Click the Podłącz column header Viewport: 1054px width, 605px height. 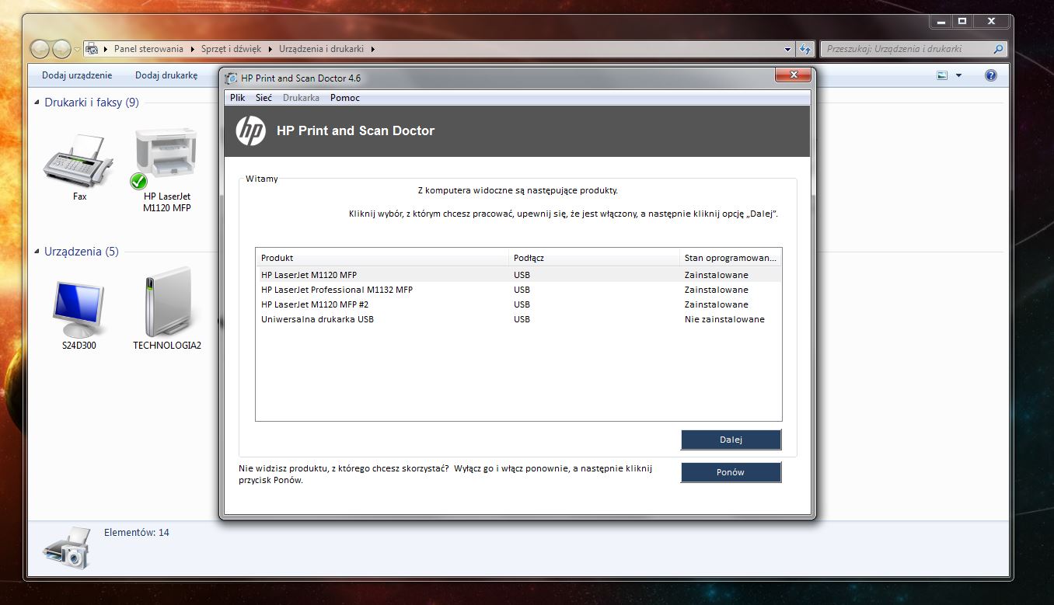pos(595,258)
